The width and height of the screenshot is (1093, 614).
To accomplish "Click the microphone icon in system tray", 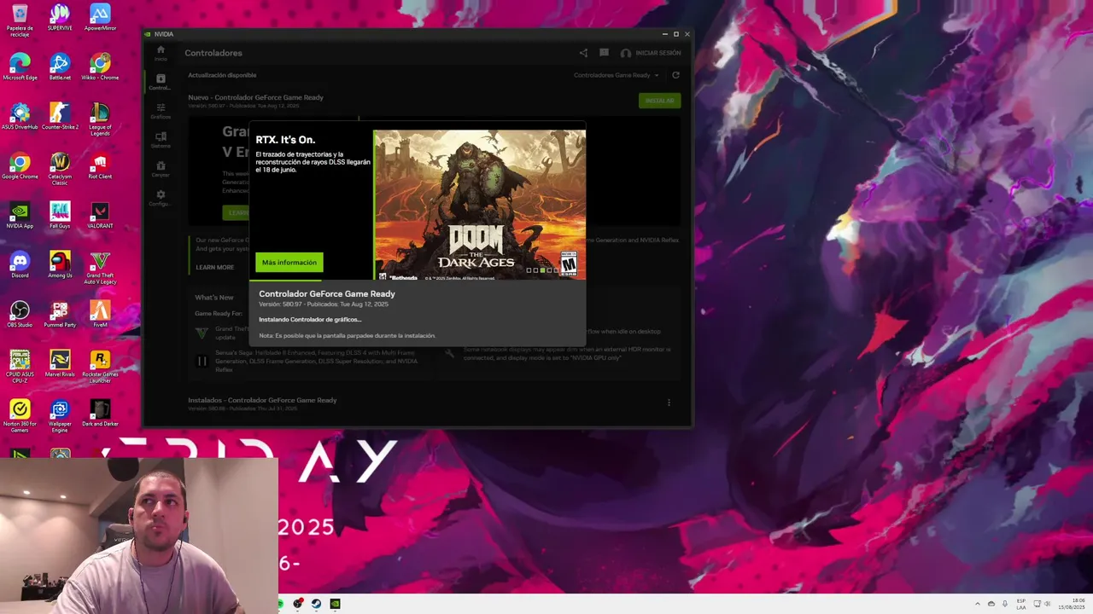I will click(x=1005, y=604).
